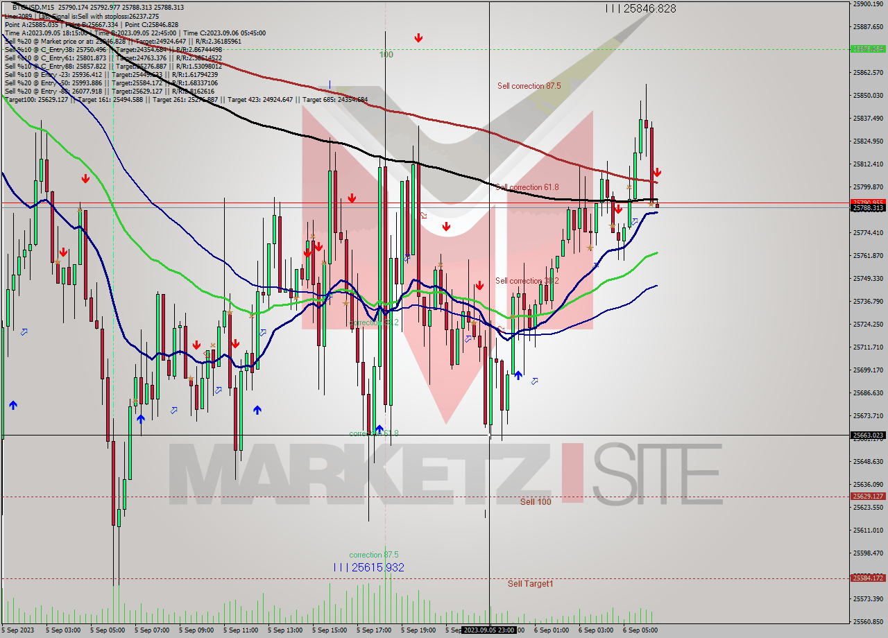Click the red sell arrow right of the latest candles
888x638 pixels.
[x=656, y=172]
